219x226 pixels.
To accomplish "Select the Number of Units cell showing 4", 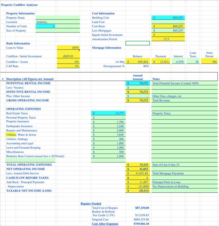I will [x=45, y=26].
